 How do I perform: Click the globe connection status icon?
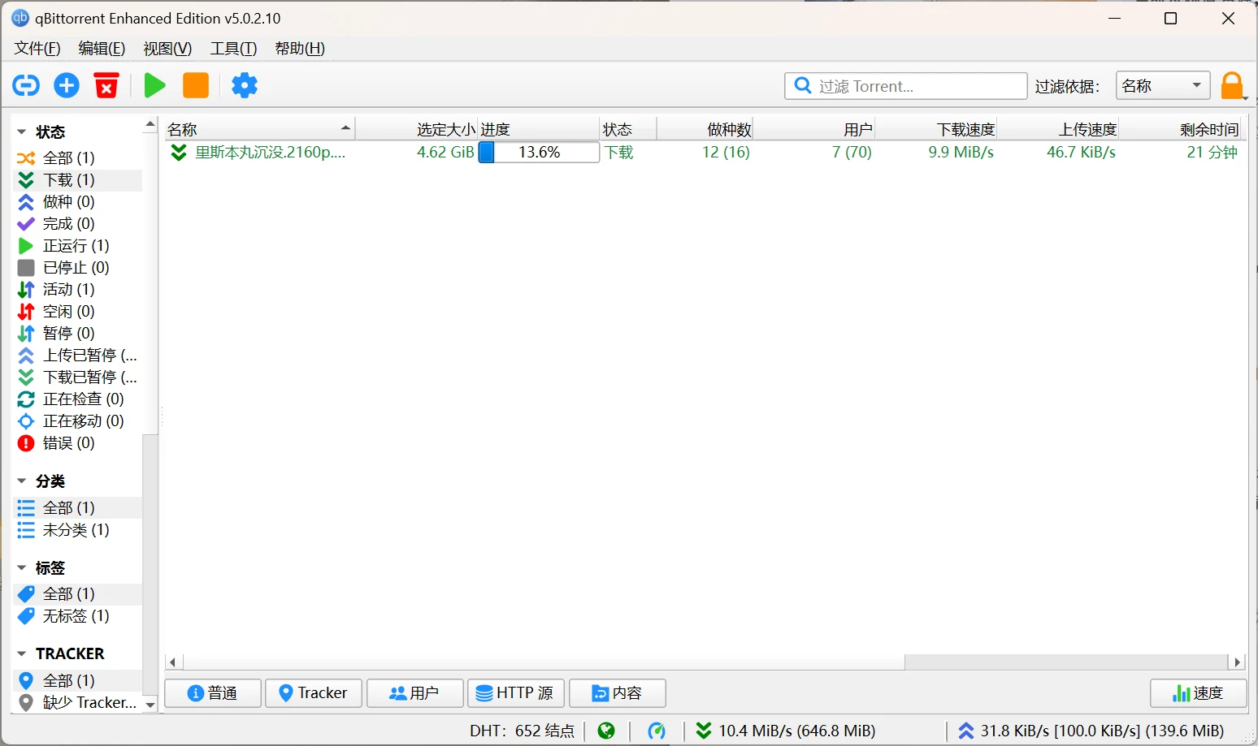pyautogui.click(x=606, y=731)
